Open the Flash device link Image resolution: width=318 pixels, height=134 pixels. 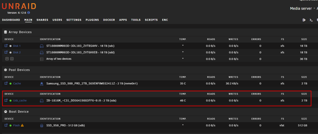click(17, 125)
